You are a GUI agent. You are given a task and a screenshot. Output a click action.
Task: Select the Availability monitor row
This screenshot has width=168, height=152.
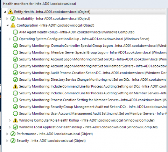(x=53, y=19)
